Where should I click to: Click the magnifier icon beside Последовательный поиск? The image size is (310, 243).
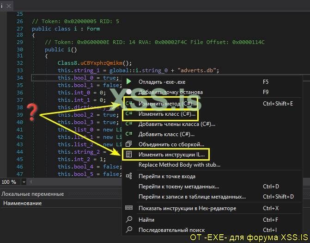[x=129, y=229]
